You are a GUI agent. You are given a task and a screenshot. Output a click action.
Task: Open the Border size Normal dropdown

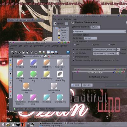90,38
